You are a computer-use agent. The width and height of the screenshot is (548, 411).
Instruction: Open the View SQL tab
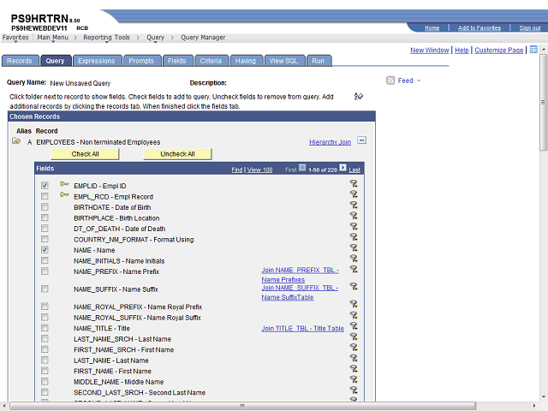click(x=284, y=61)
